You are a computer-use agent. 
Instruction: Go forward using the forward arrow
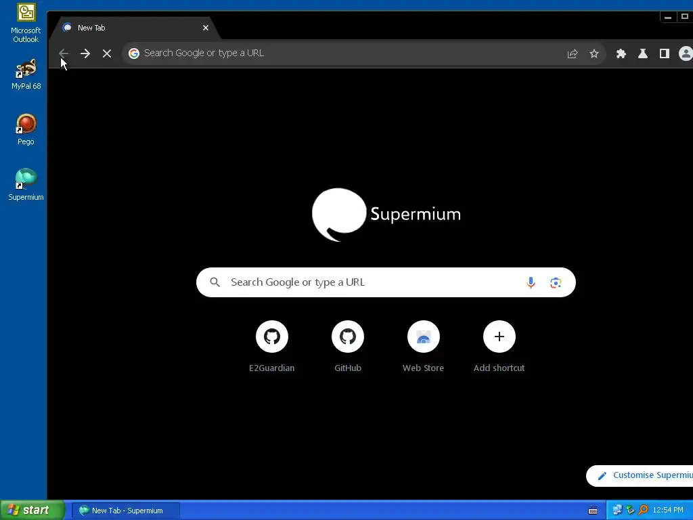[x=85, y=53]
